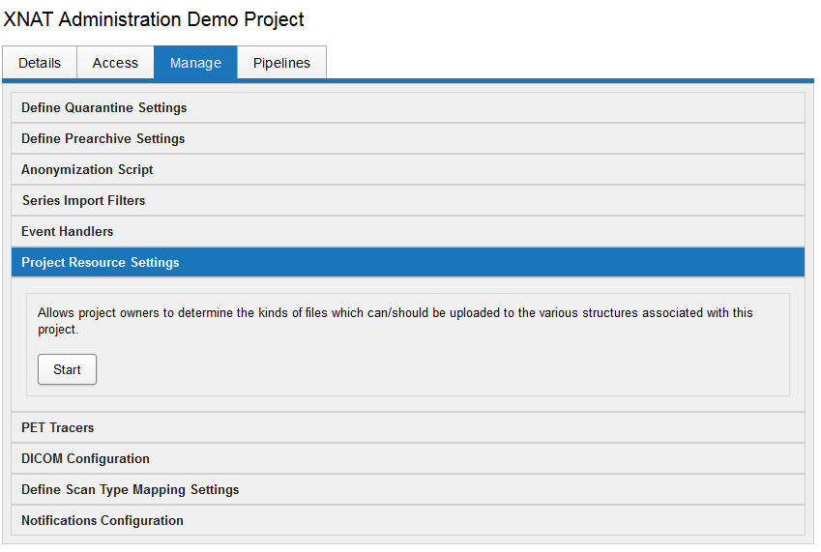The width and height of the screenshot is (821, 552).
Task: Switch to the Access tab
Action: point(115,63)
